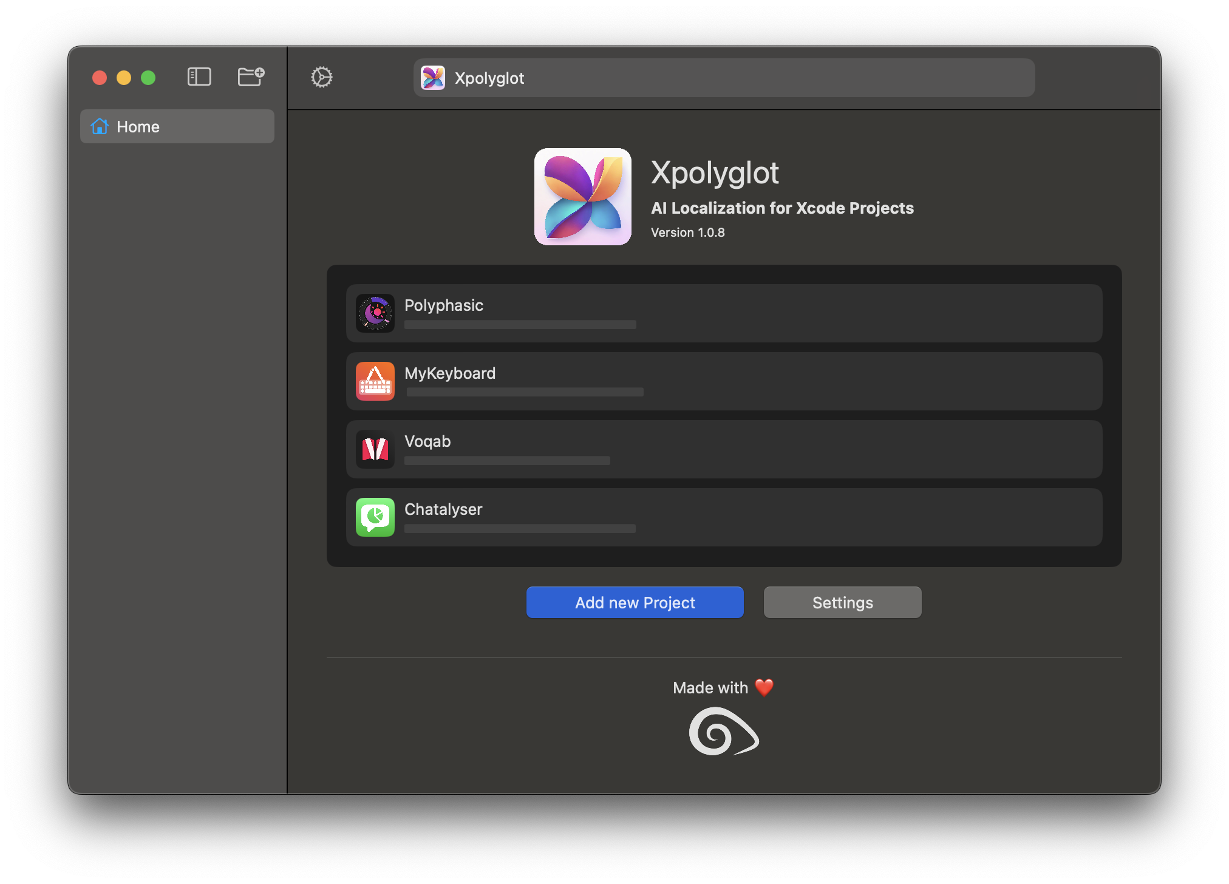Open the Voqab project icon
Screen dimensions: 1229x884
pyautogui.click(x=375, y=449)
